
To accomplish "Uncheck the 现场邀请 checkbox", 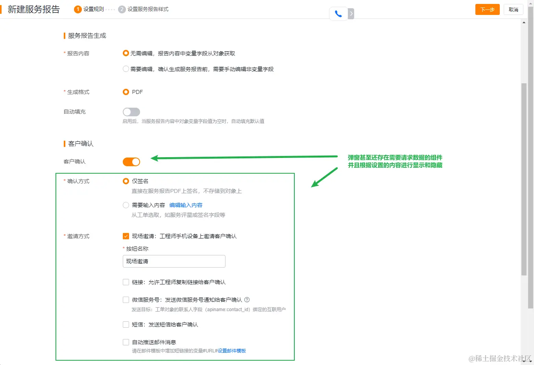I will tap(126, 236).
